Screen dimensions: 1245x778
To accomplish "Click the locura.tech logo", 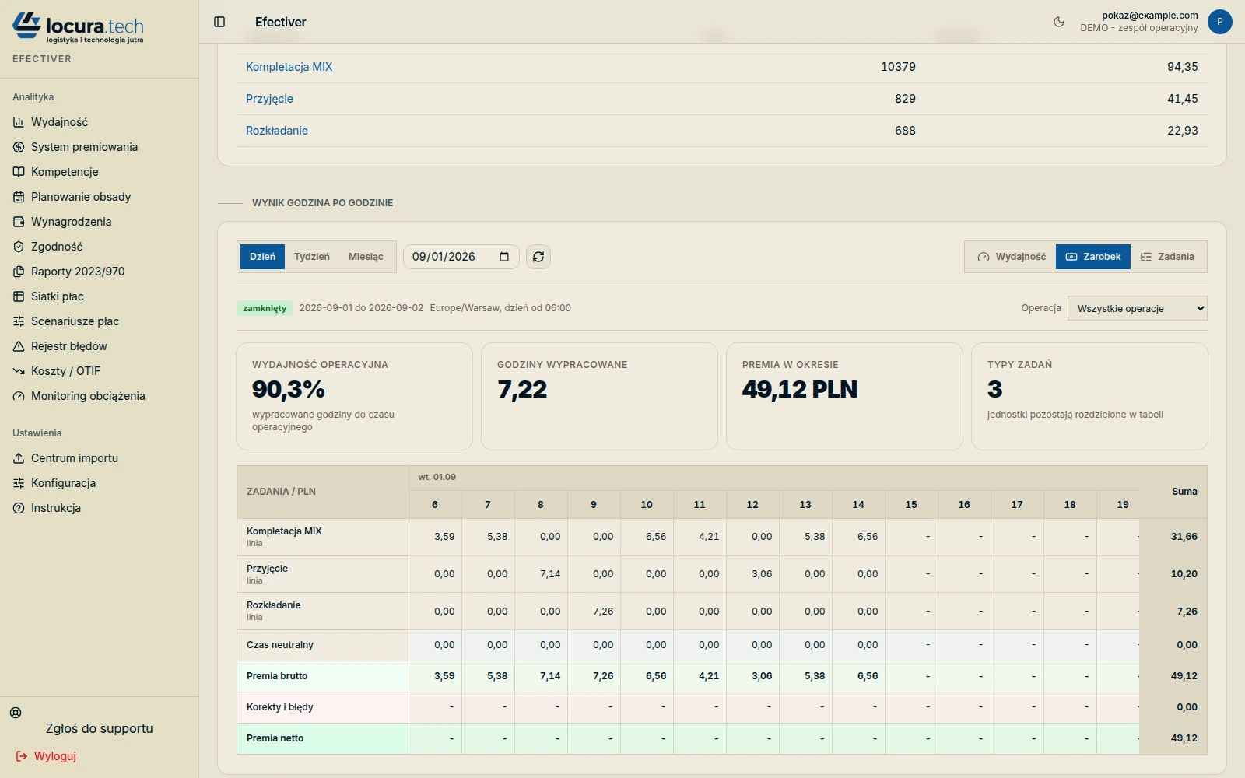I will tap(78, 28).
